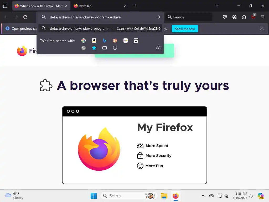Search in open Tabs via tab icon

click(x=105, y=48)
